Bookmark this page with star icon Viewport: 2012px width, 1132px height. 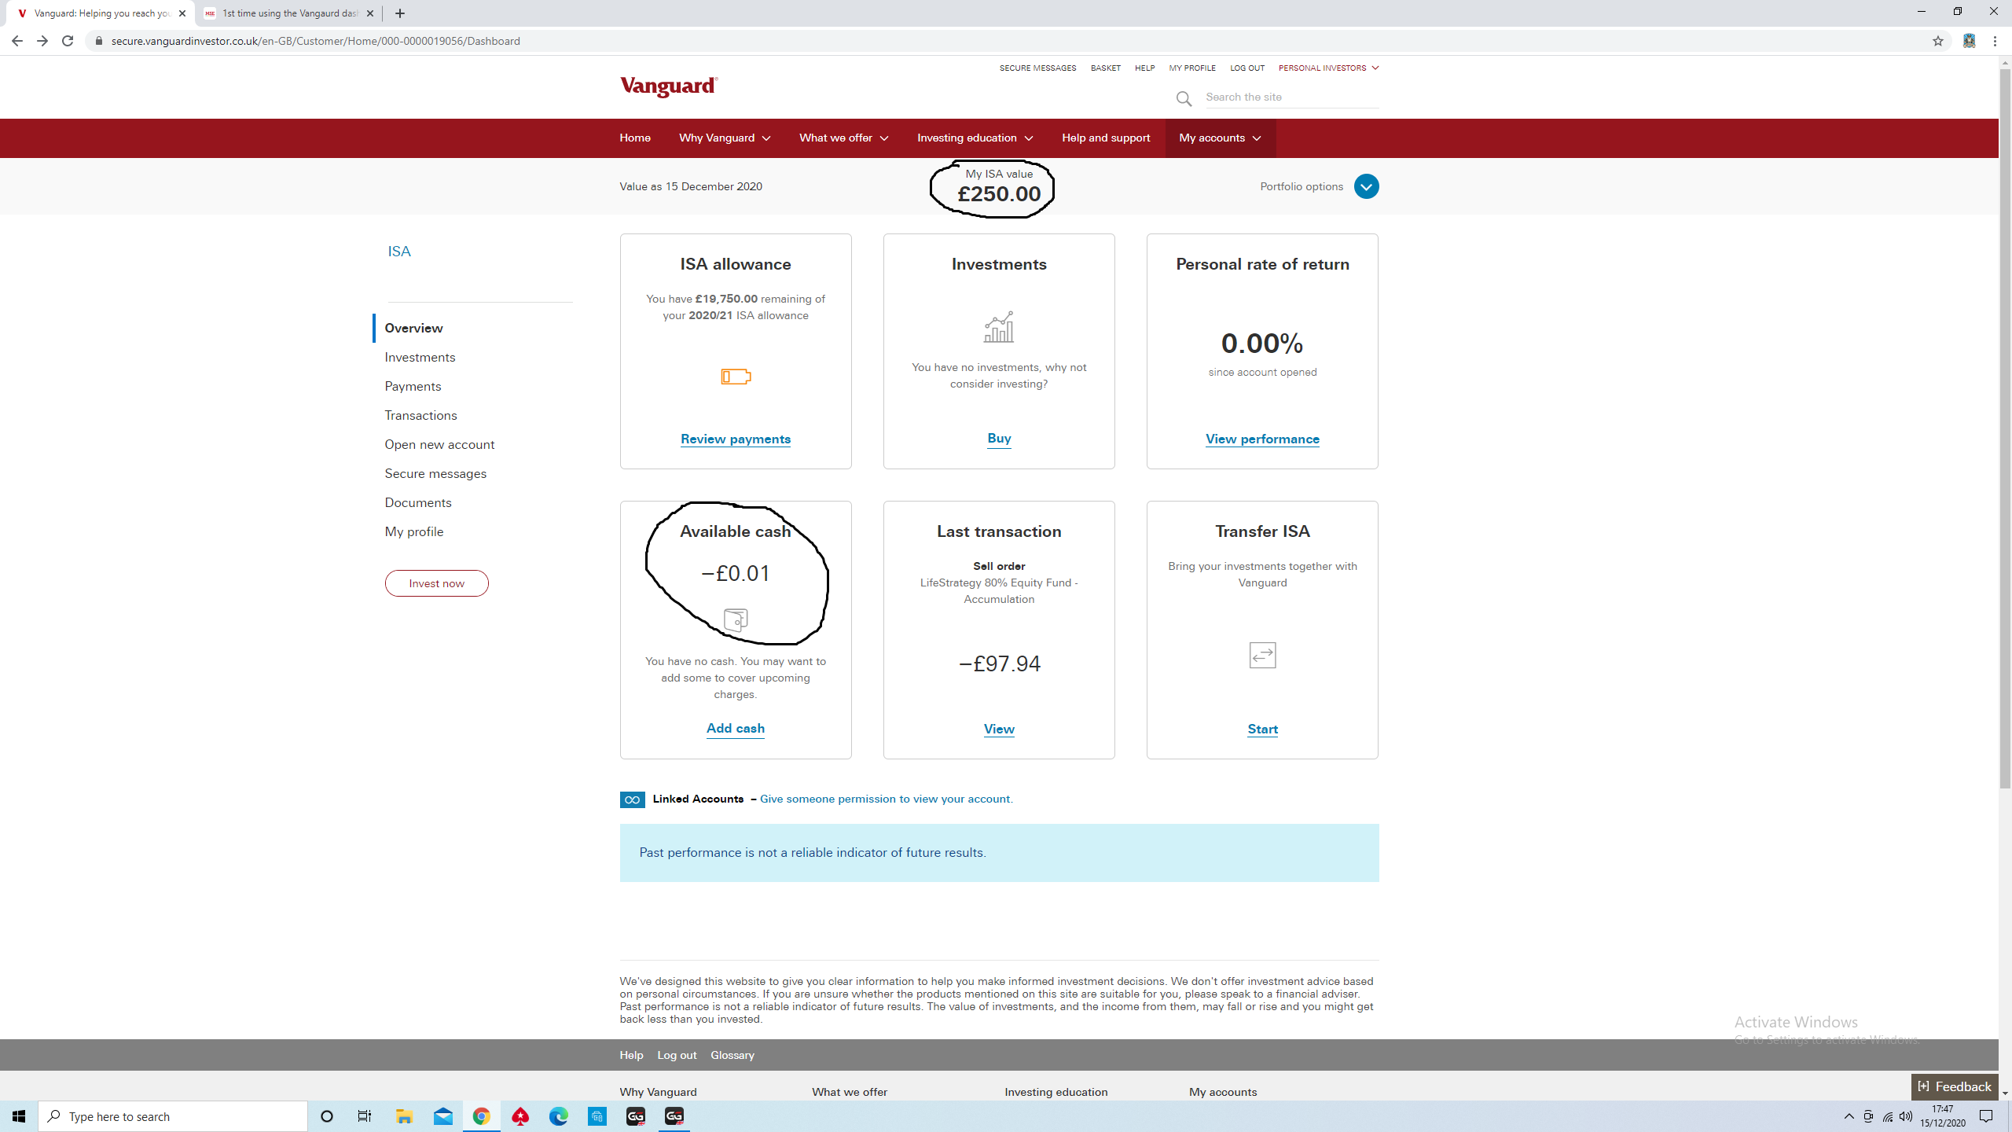1938,41
